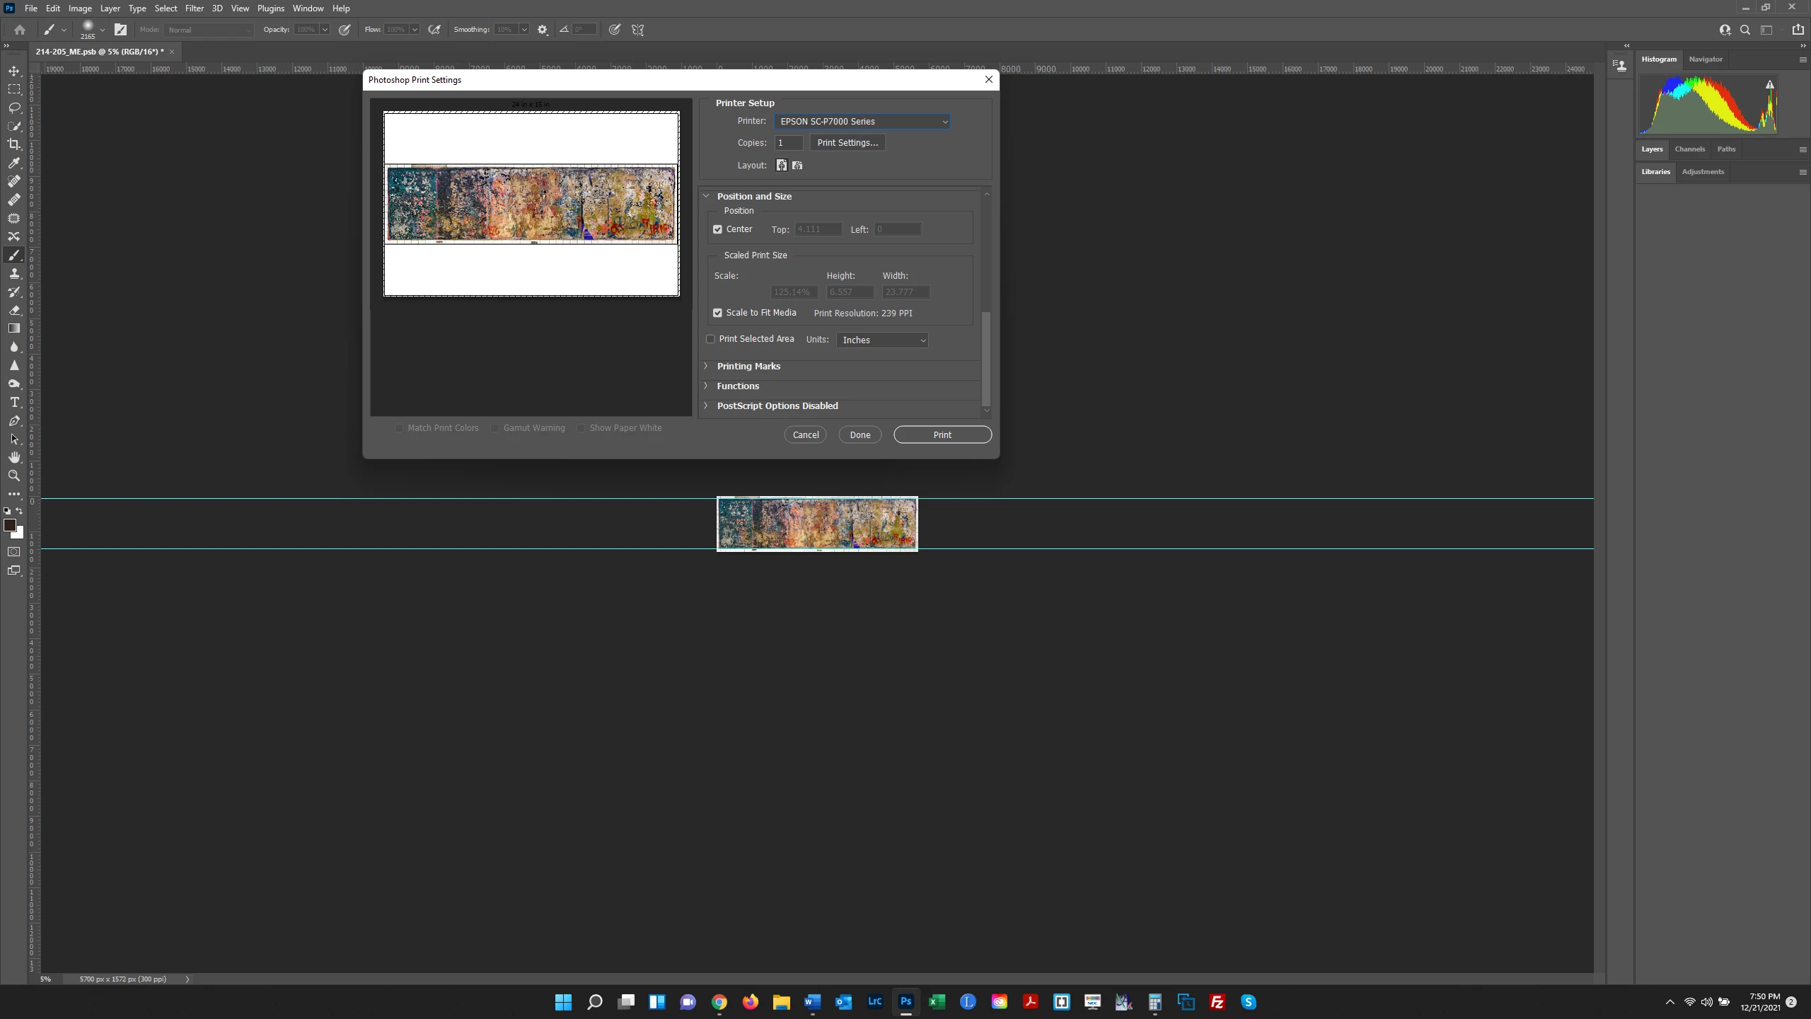
Task: Expand the Printing Marks section
Action: [x=748, y=366]
